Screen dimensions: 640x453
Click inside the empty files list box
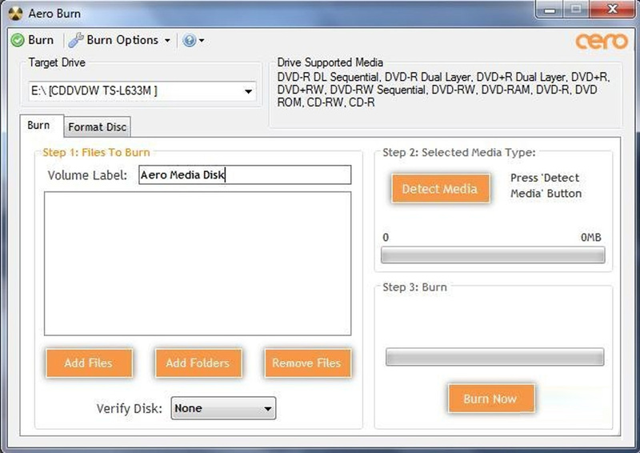(x=198, y=263)
